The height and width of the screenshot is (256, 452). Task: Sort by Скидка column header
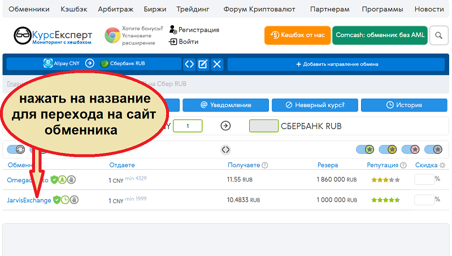[x=427, y=165]
